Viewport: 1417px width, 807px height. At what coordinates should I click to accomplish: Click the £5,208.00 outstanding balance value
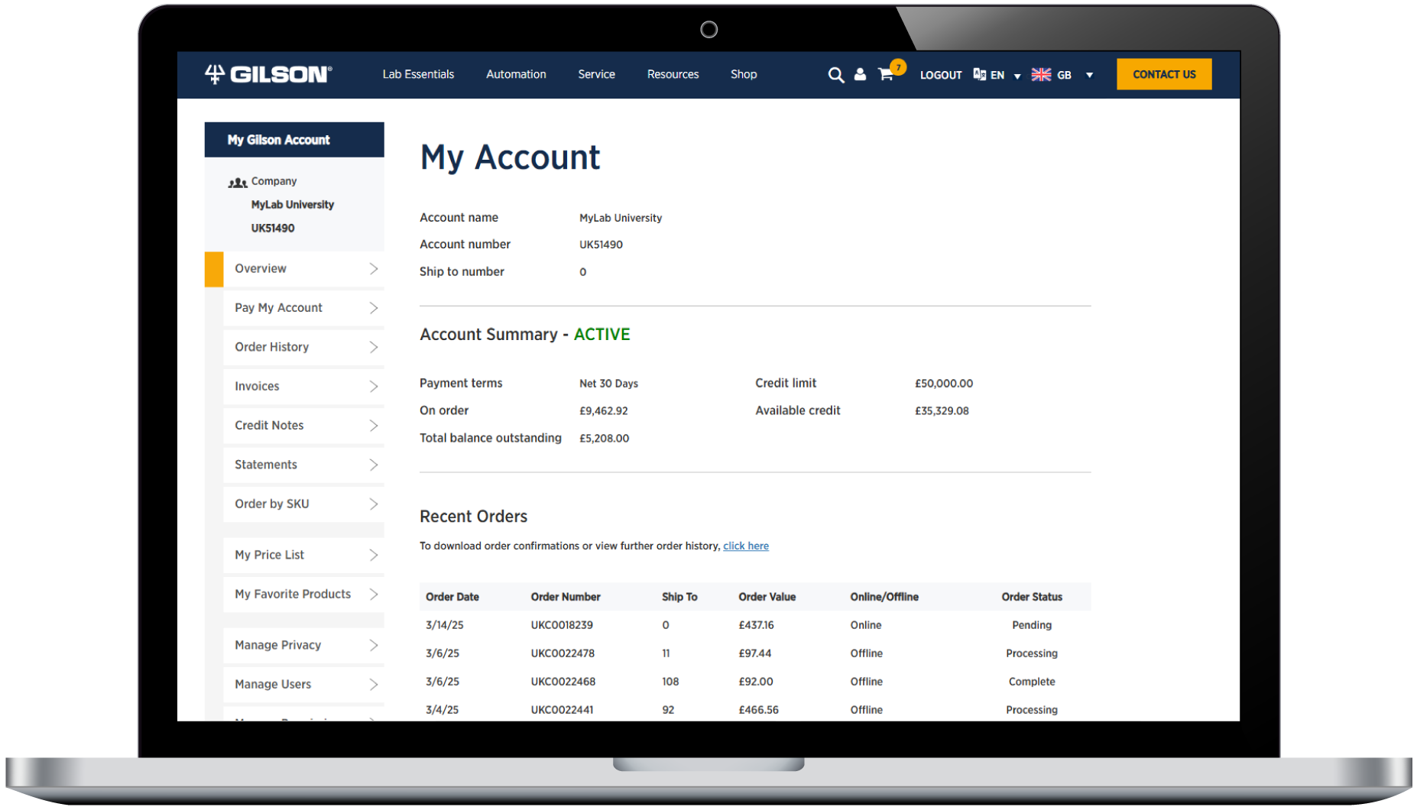(x=604, y=439)
